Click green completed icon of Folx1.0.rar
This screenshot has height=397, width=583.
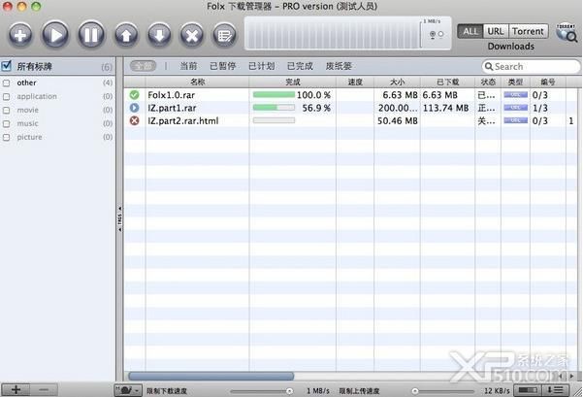pos(134,95)
